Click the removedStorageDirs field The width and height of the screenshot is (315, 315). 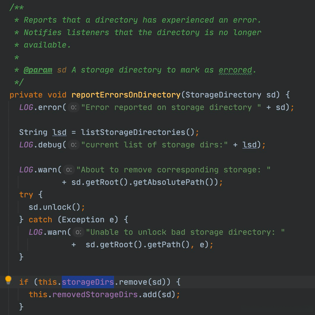(95, 294)
